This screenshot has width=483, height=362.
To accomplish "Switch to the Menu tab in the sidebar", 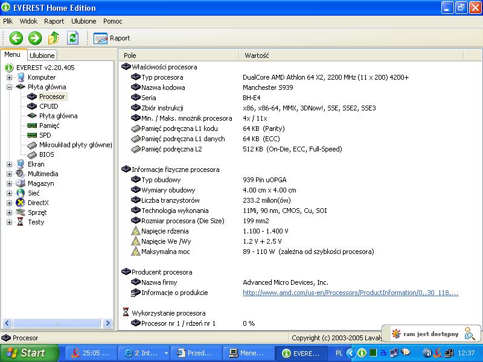I will click(13, 54).
